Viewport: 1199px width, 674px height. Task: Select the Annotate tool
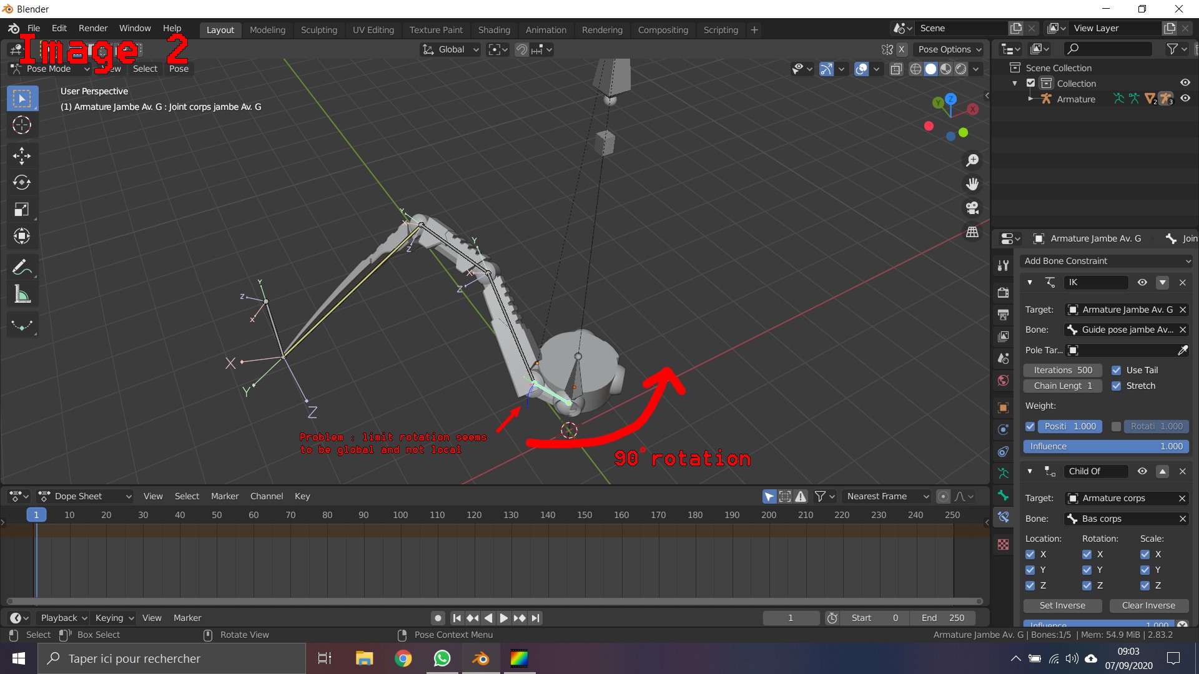pos(22,267)
